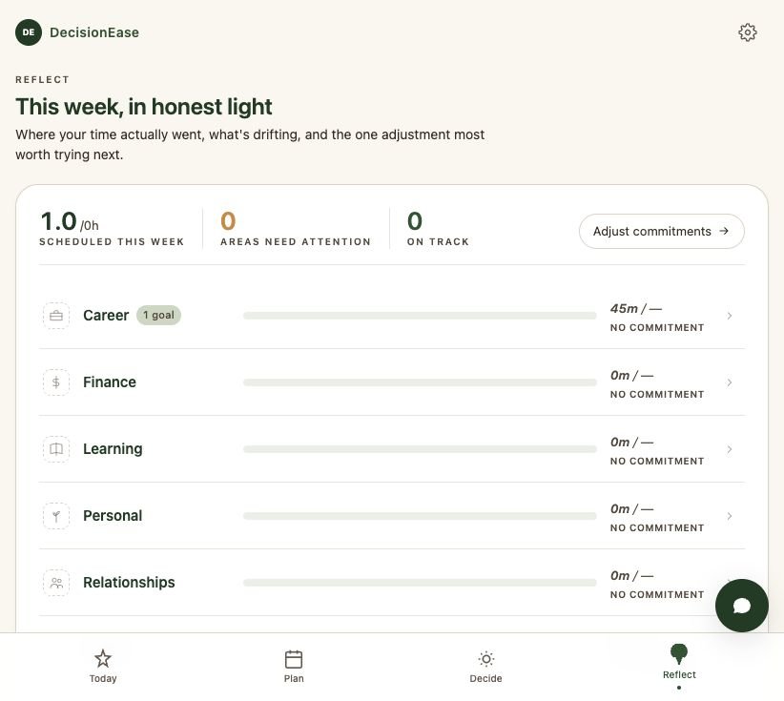Click the Personal progress bar
The height and width of the screenshot is (701, 784).
point(420,516)
